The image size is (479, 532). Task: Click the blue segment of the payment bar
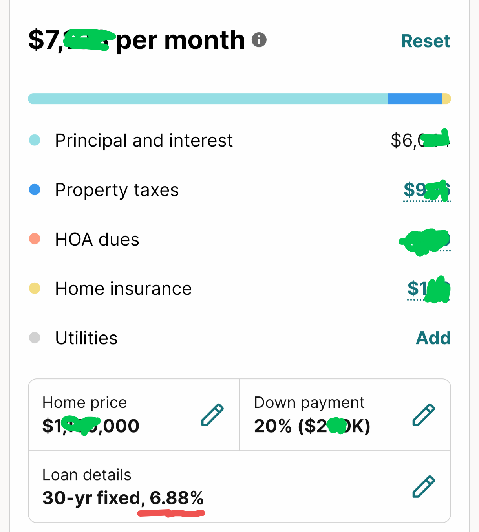pyautogui.click(x=415, y=99)
